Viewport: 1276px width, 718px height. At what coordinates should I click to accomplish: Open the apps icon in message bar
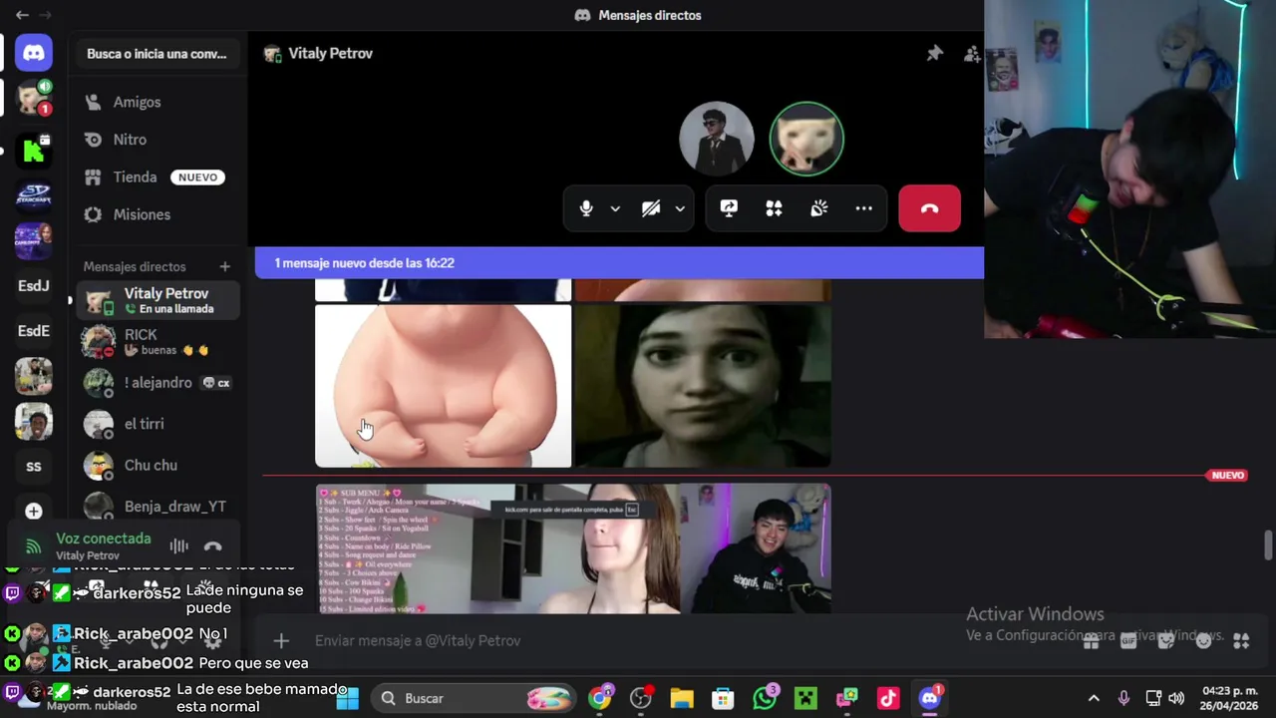tap(1241, 640)
